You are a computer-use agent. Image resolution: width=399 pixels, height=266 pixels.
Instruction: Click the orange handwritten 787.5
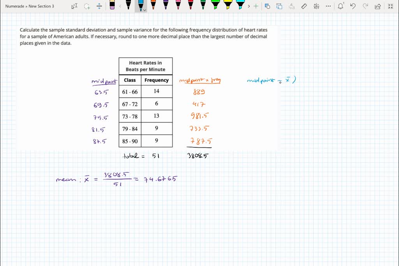[x=201, y=141]
